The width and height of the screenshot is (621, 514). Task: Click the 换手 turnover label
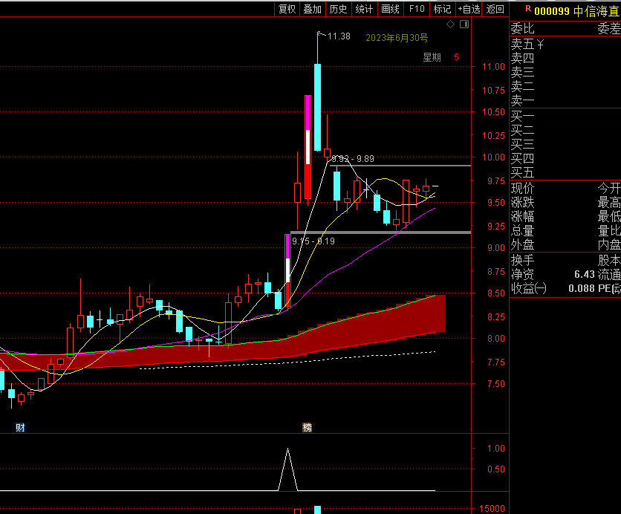pos(522,261)
